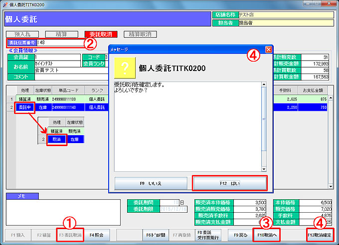Click the 販売済販売価格 value 3,780
This screenshot has width=339, height=245.
pyautogui.click(x=250, y=209)
